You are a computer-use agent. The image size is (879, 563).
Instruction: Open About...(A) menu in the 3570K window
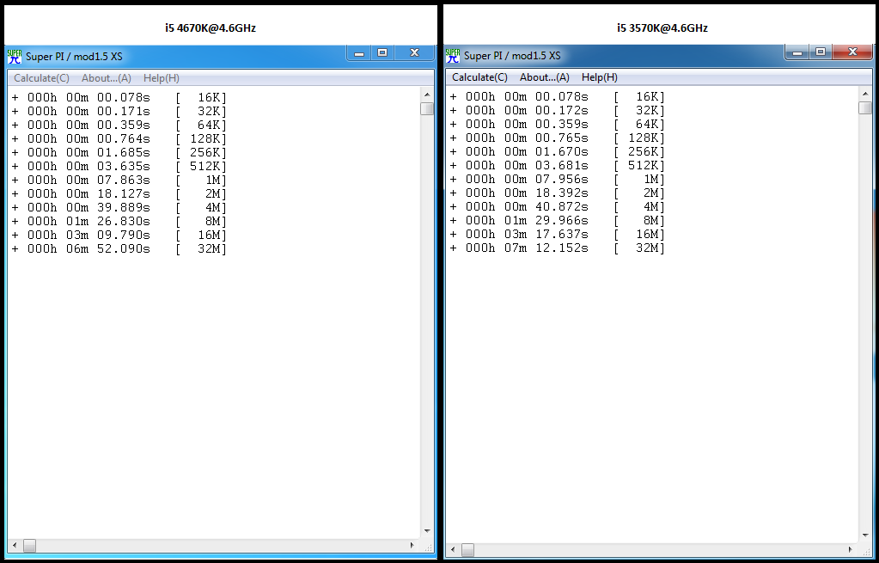(x=545, y=77)
